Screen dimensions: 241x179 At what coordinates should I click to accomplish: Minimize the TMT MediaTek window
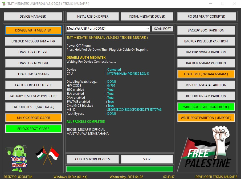pos(211,3)
